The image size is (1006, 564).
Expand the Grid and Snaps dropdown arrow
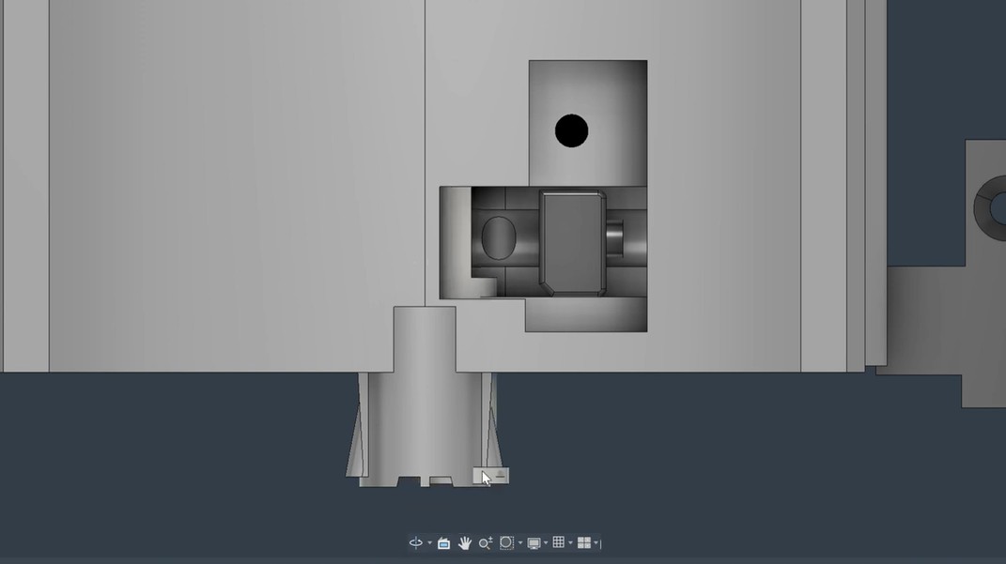click(570, 542)
